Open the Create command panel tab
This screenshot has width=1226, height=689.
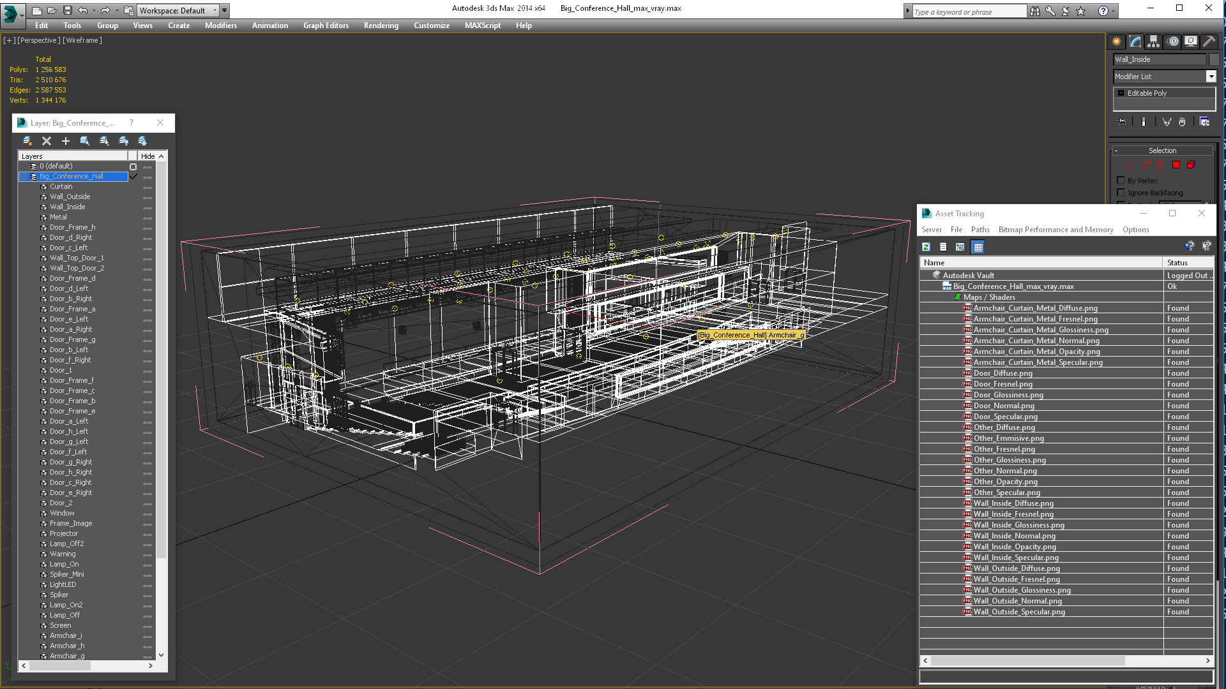(x=1116, y=41)
